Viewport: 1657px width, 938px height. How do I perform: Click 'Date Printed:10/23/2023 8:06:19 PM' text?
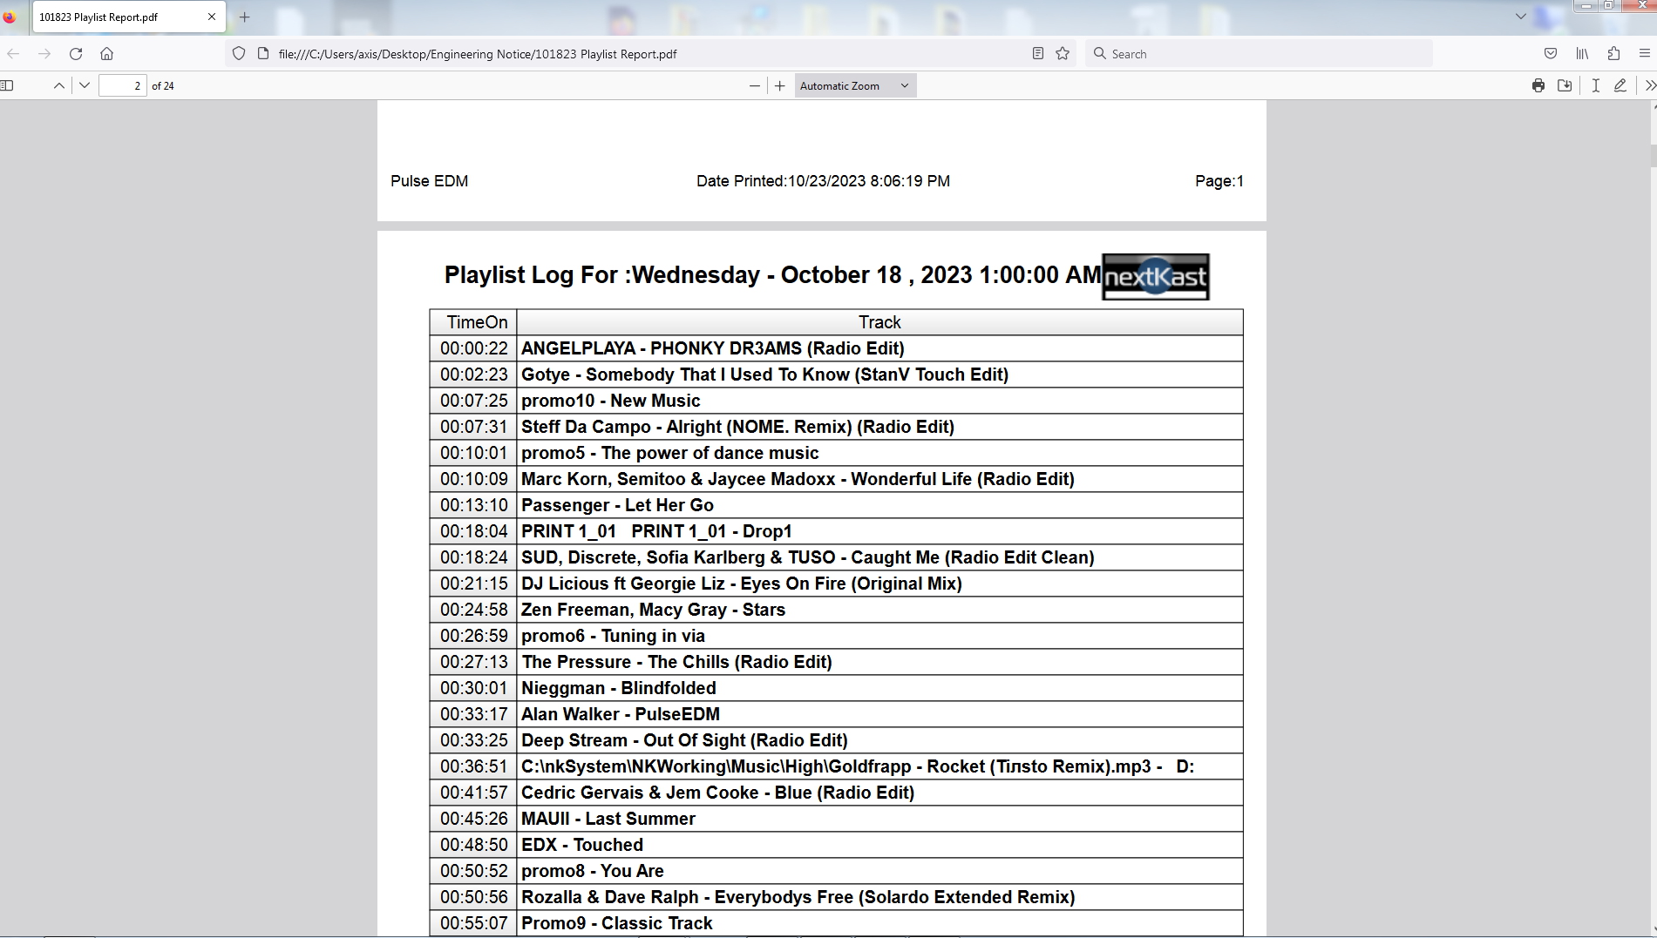pos(823,181)
